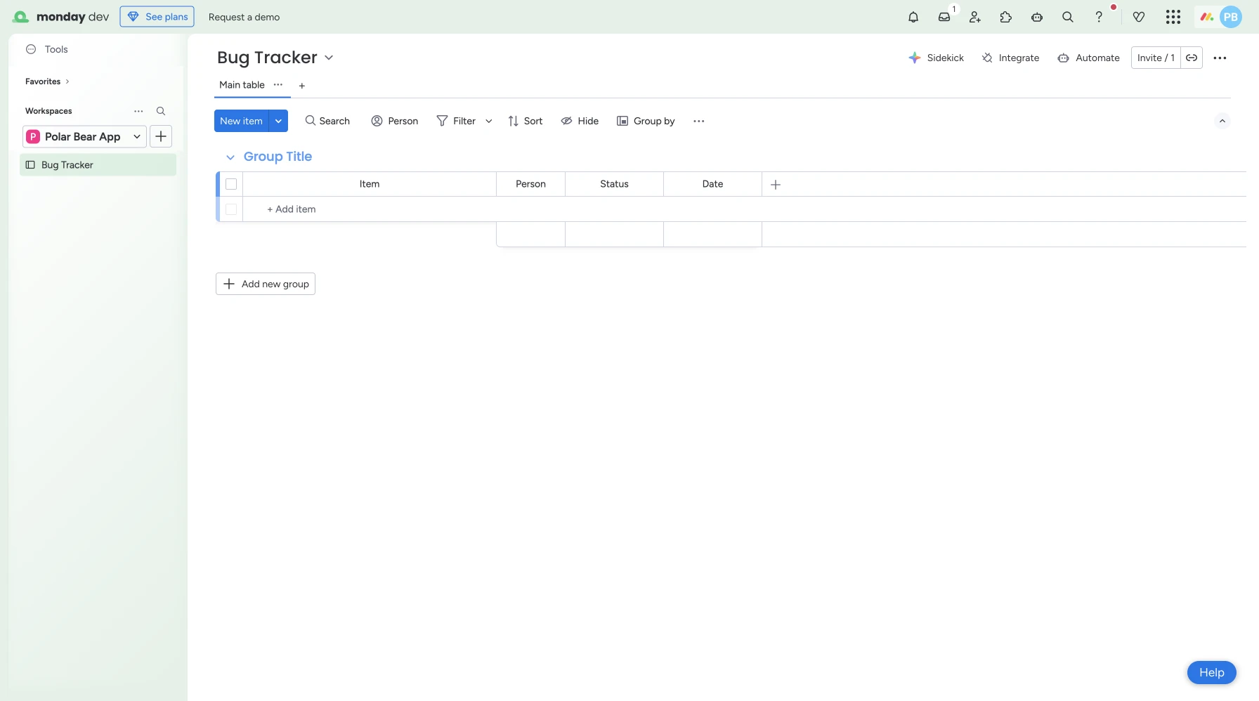Select the Main table tab

coord(242,85)
